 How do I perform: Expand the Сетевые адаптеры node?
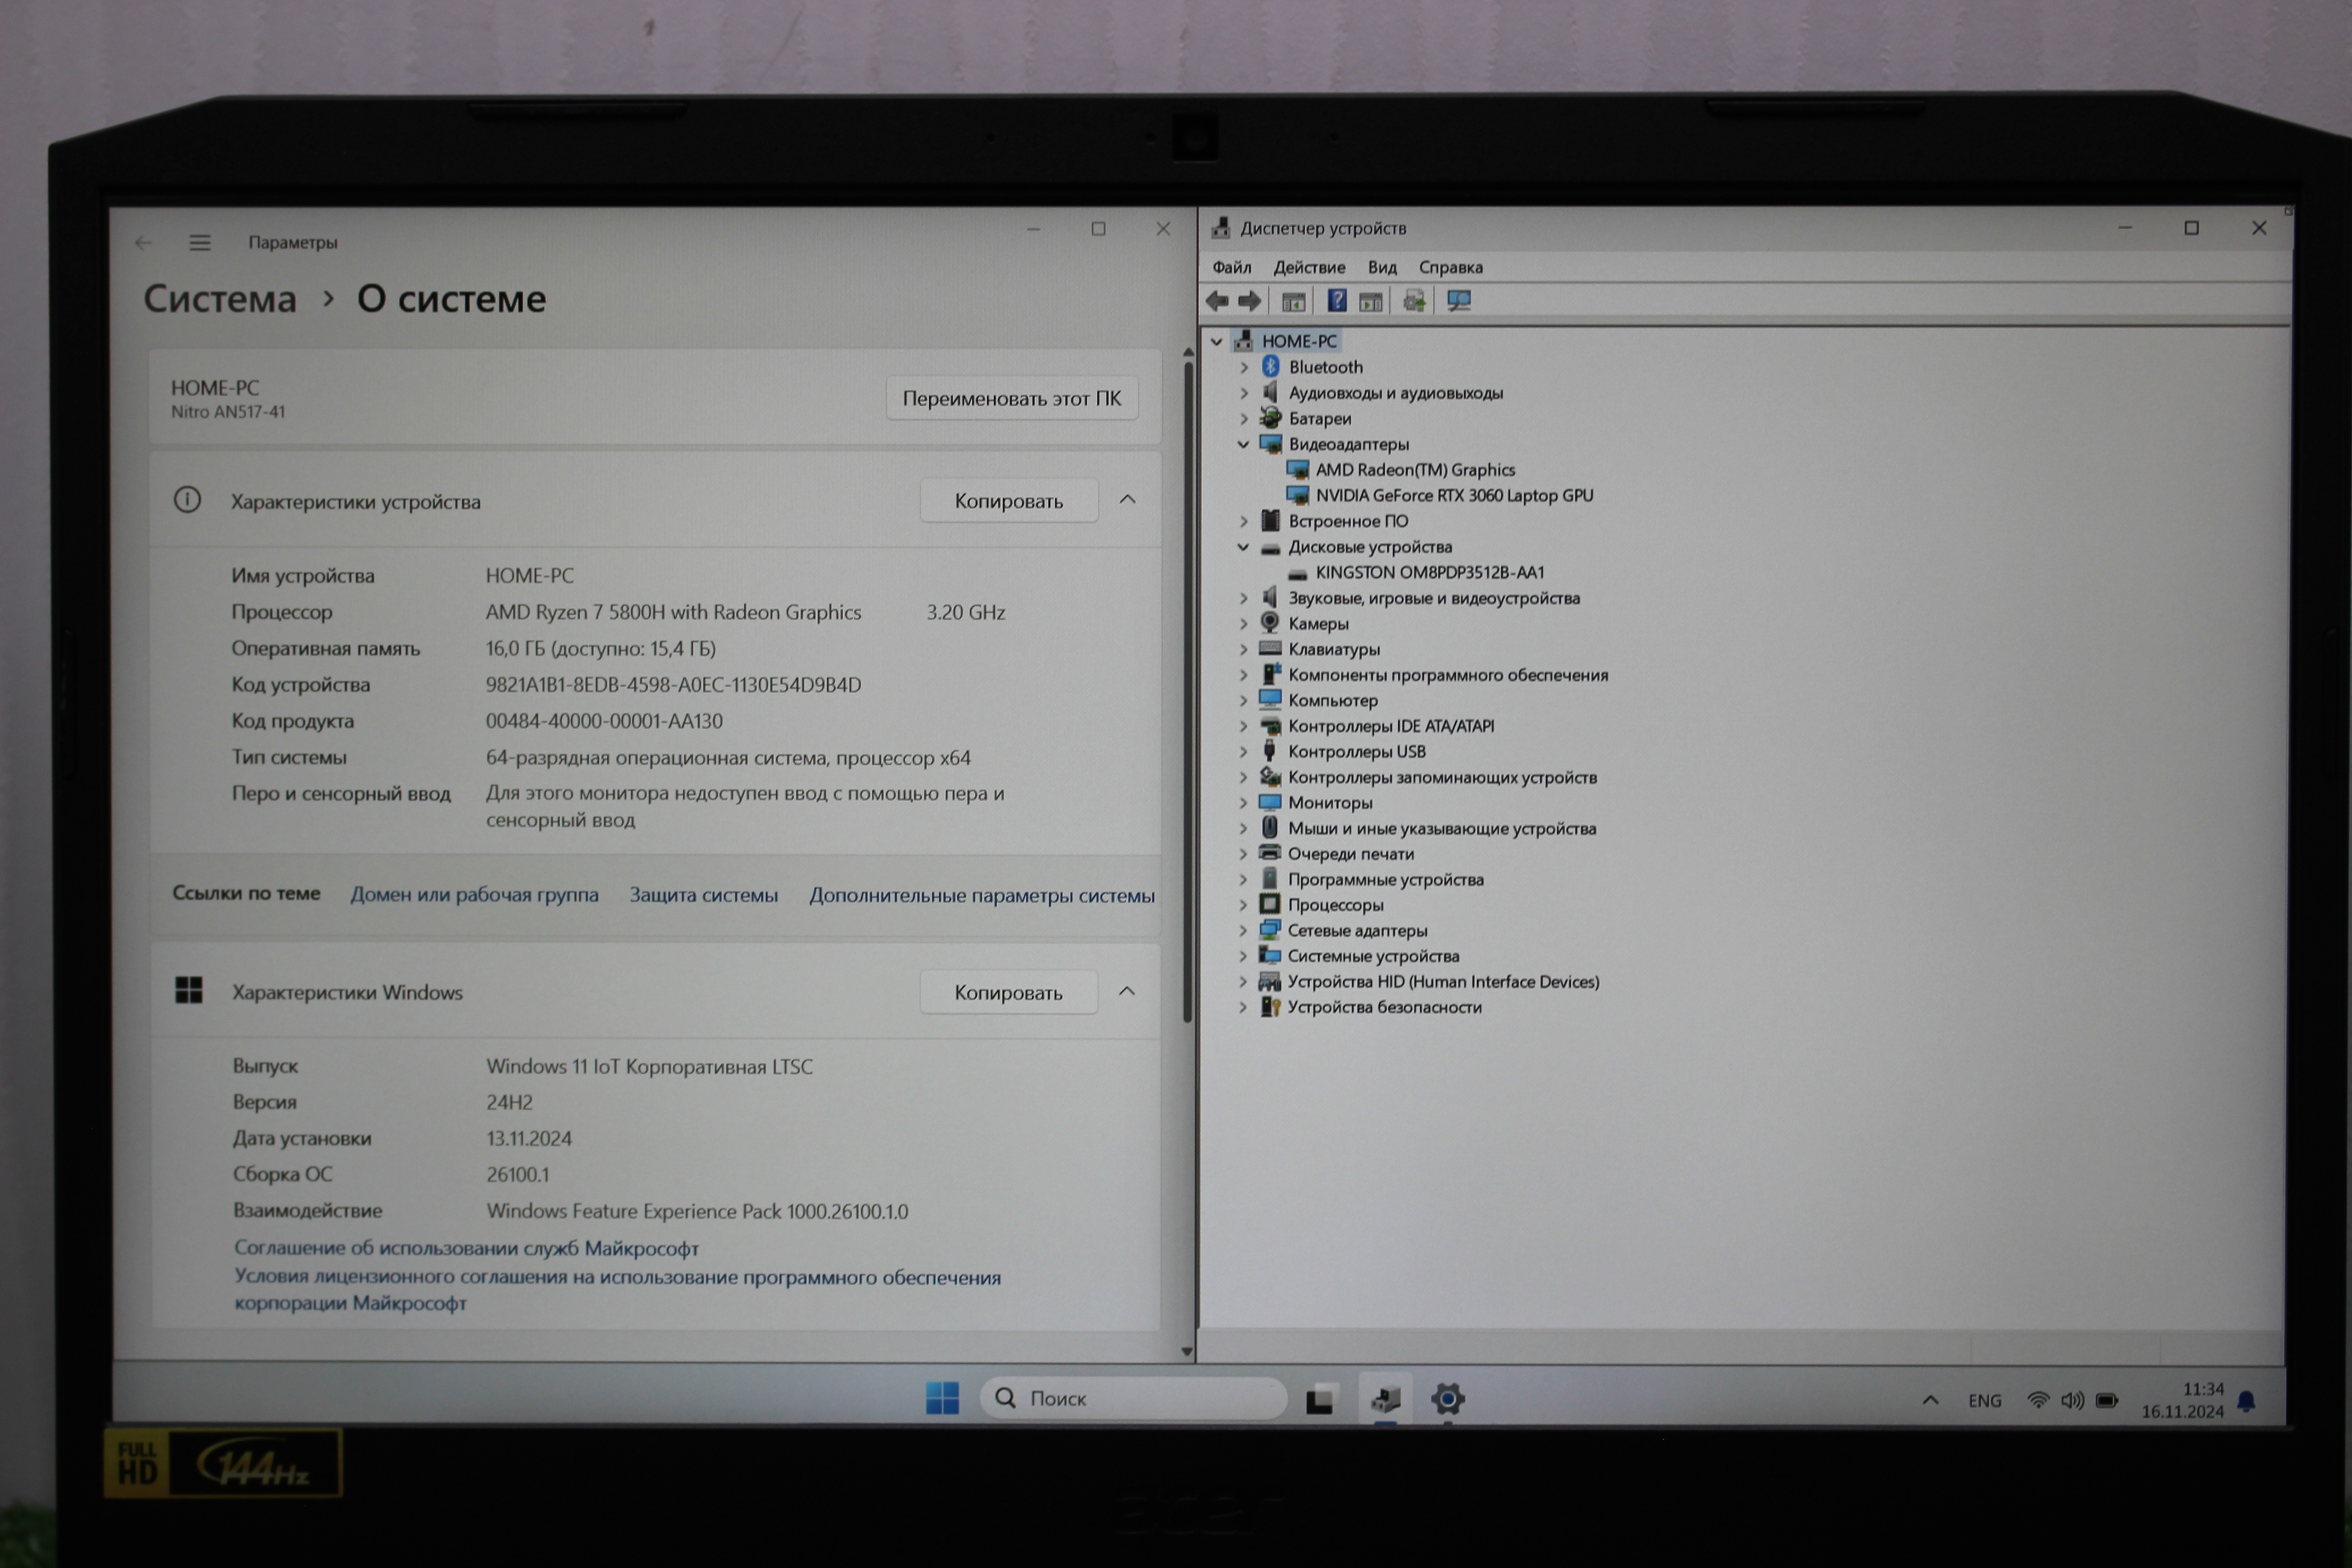(1243, 931)
